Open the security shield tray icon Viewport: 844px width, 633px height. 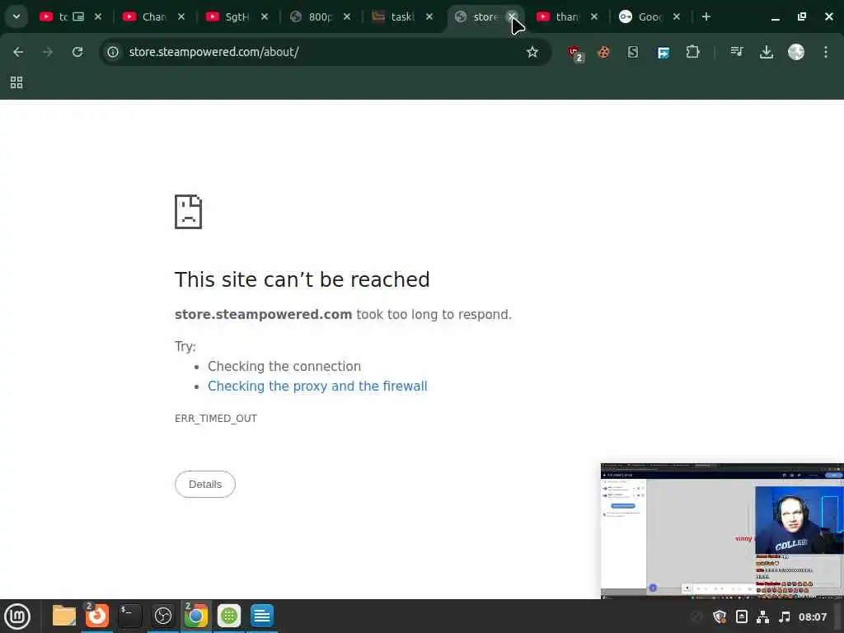pyautogui.click(x=720, y=617)
